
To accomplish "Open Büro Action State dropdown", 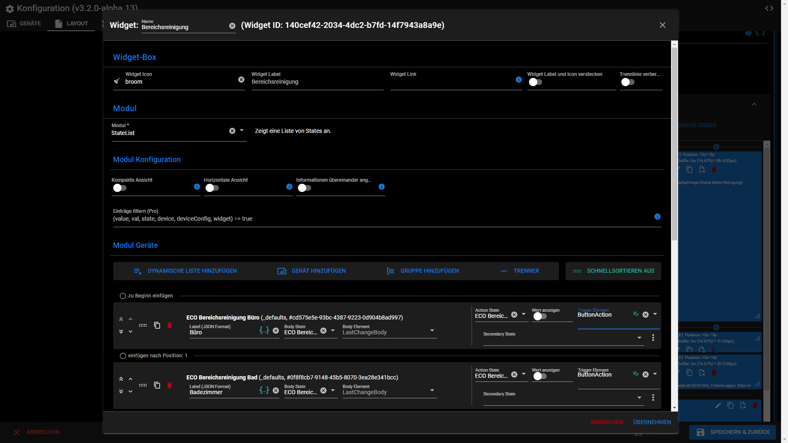I will coord(524,314).
